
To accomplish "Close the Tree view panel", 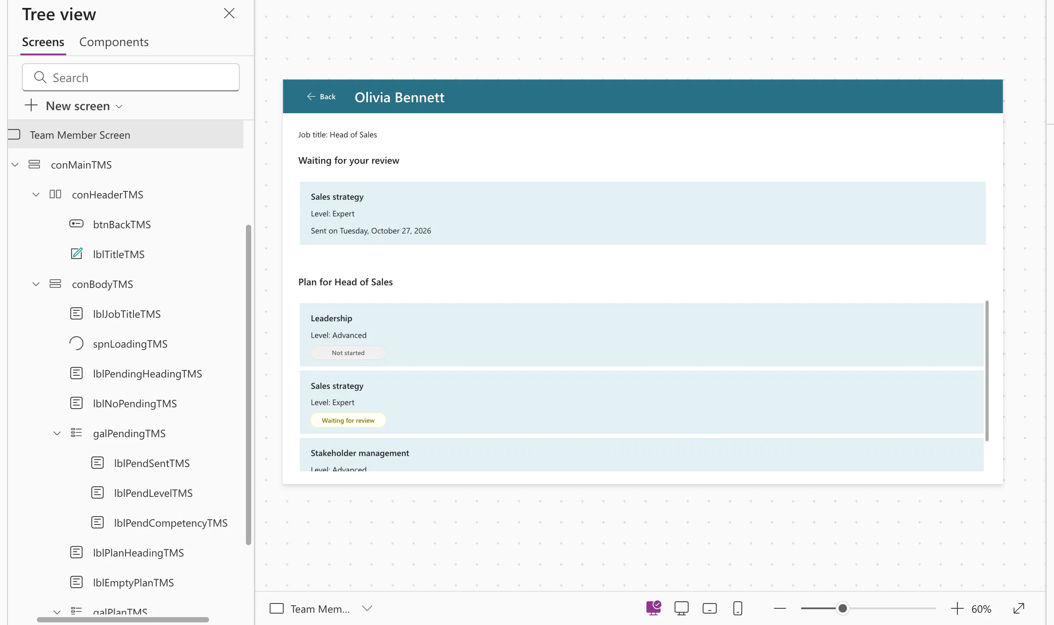I will (229, 13).
